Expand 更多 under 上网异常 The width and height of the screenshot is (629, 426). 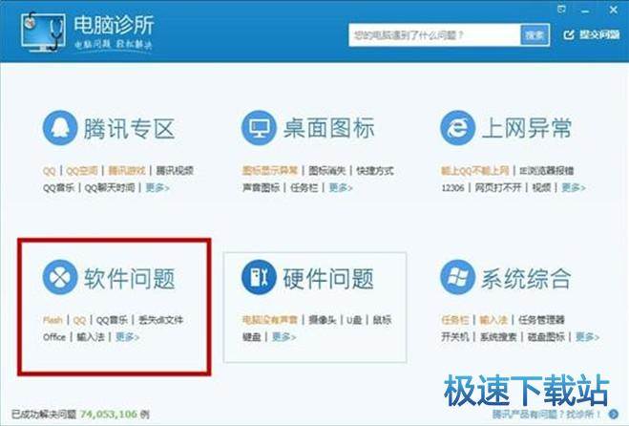(x=574, y=187)
